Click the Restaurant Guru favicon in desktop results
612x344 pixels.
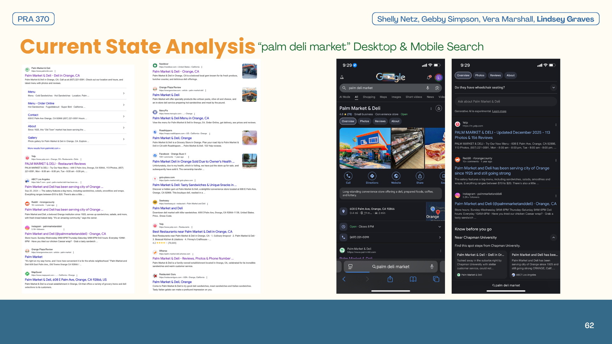[x=155, y=276]
